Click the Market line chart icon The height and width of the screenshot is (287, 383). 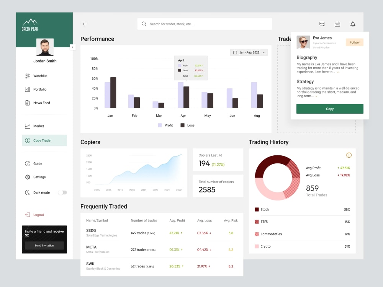28,126
